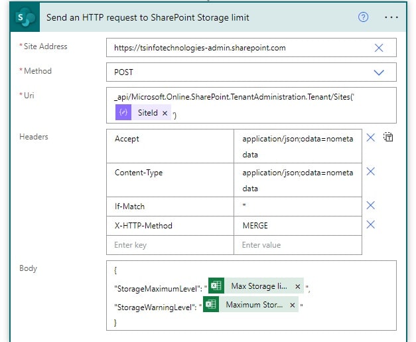The height and width of the screenshot is (342, 416).
Task: Click the Site Address input field
Action: (x=251, y=48)
